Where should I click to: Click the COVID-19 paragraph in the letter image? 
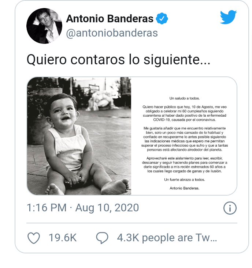point(185,113)
